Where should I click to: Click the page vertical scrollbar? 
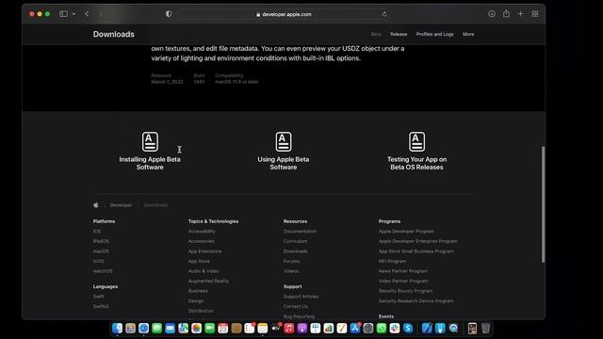(x=543, y=204)
